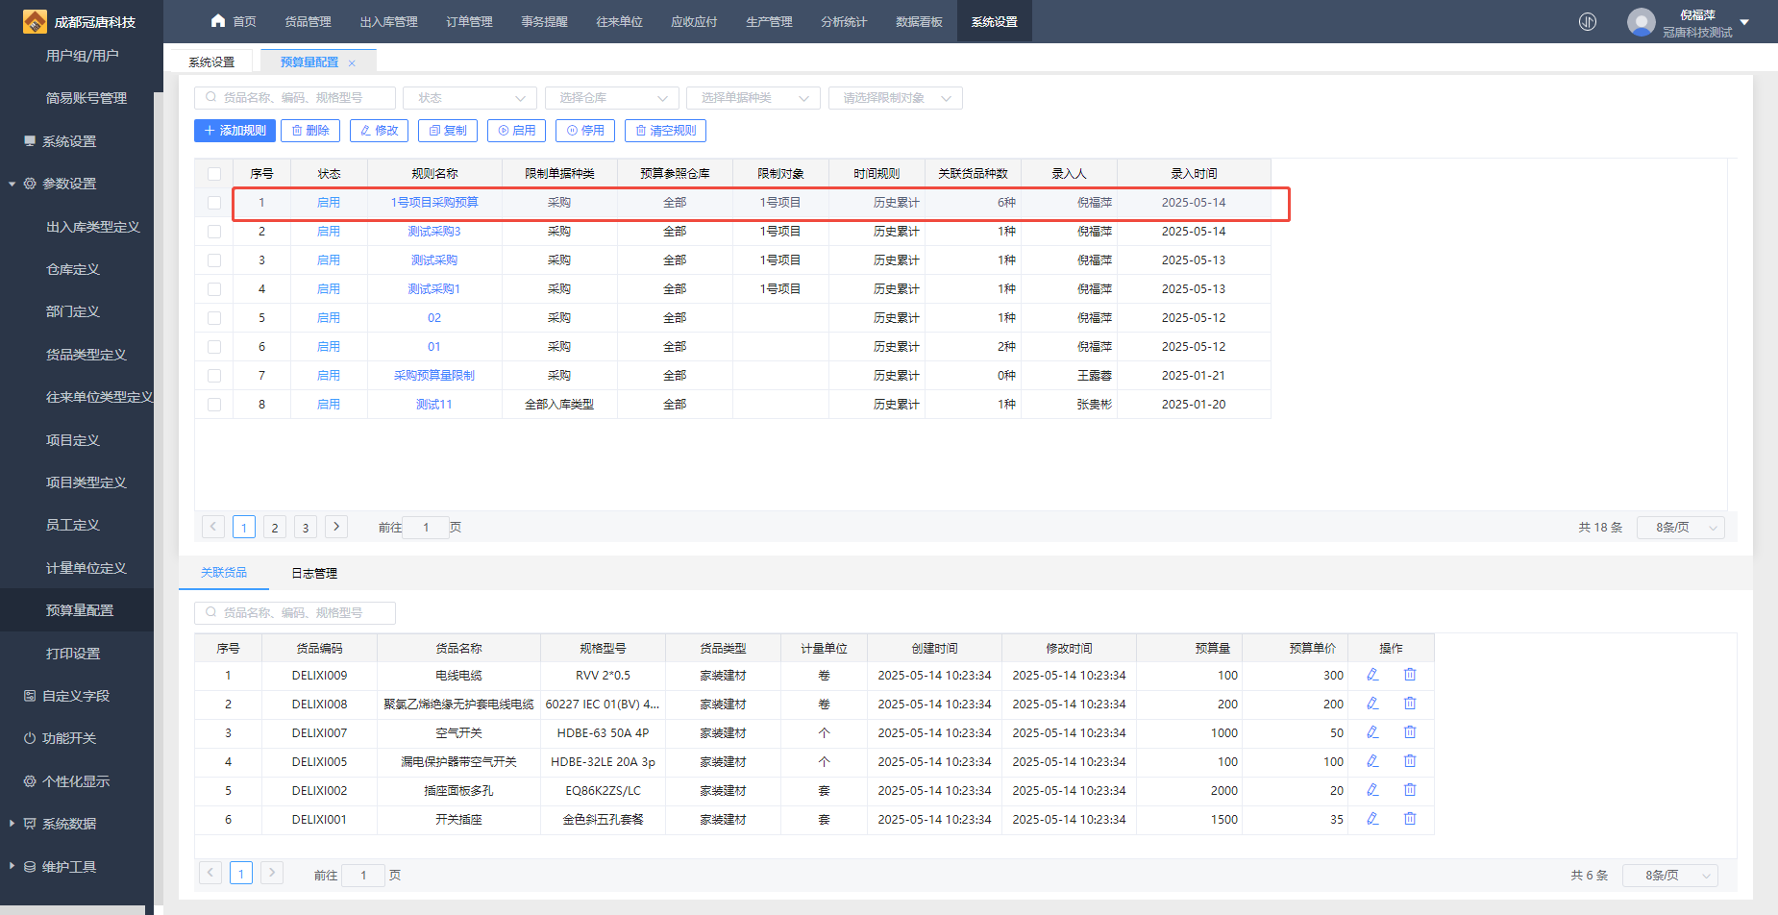This screenshot has width=1778, height=915.
Task: Switch to the 日志管理 tab
Action: (x=314, y=573)
